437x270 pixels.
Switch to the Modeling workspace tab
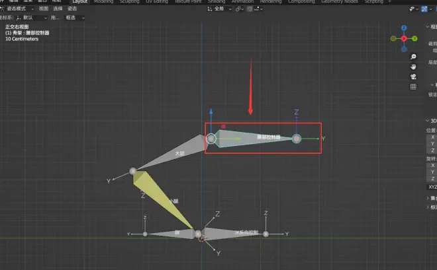tap(103, 2)
